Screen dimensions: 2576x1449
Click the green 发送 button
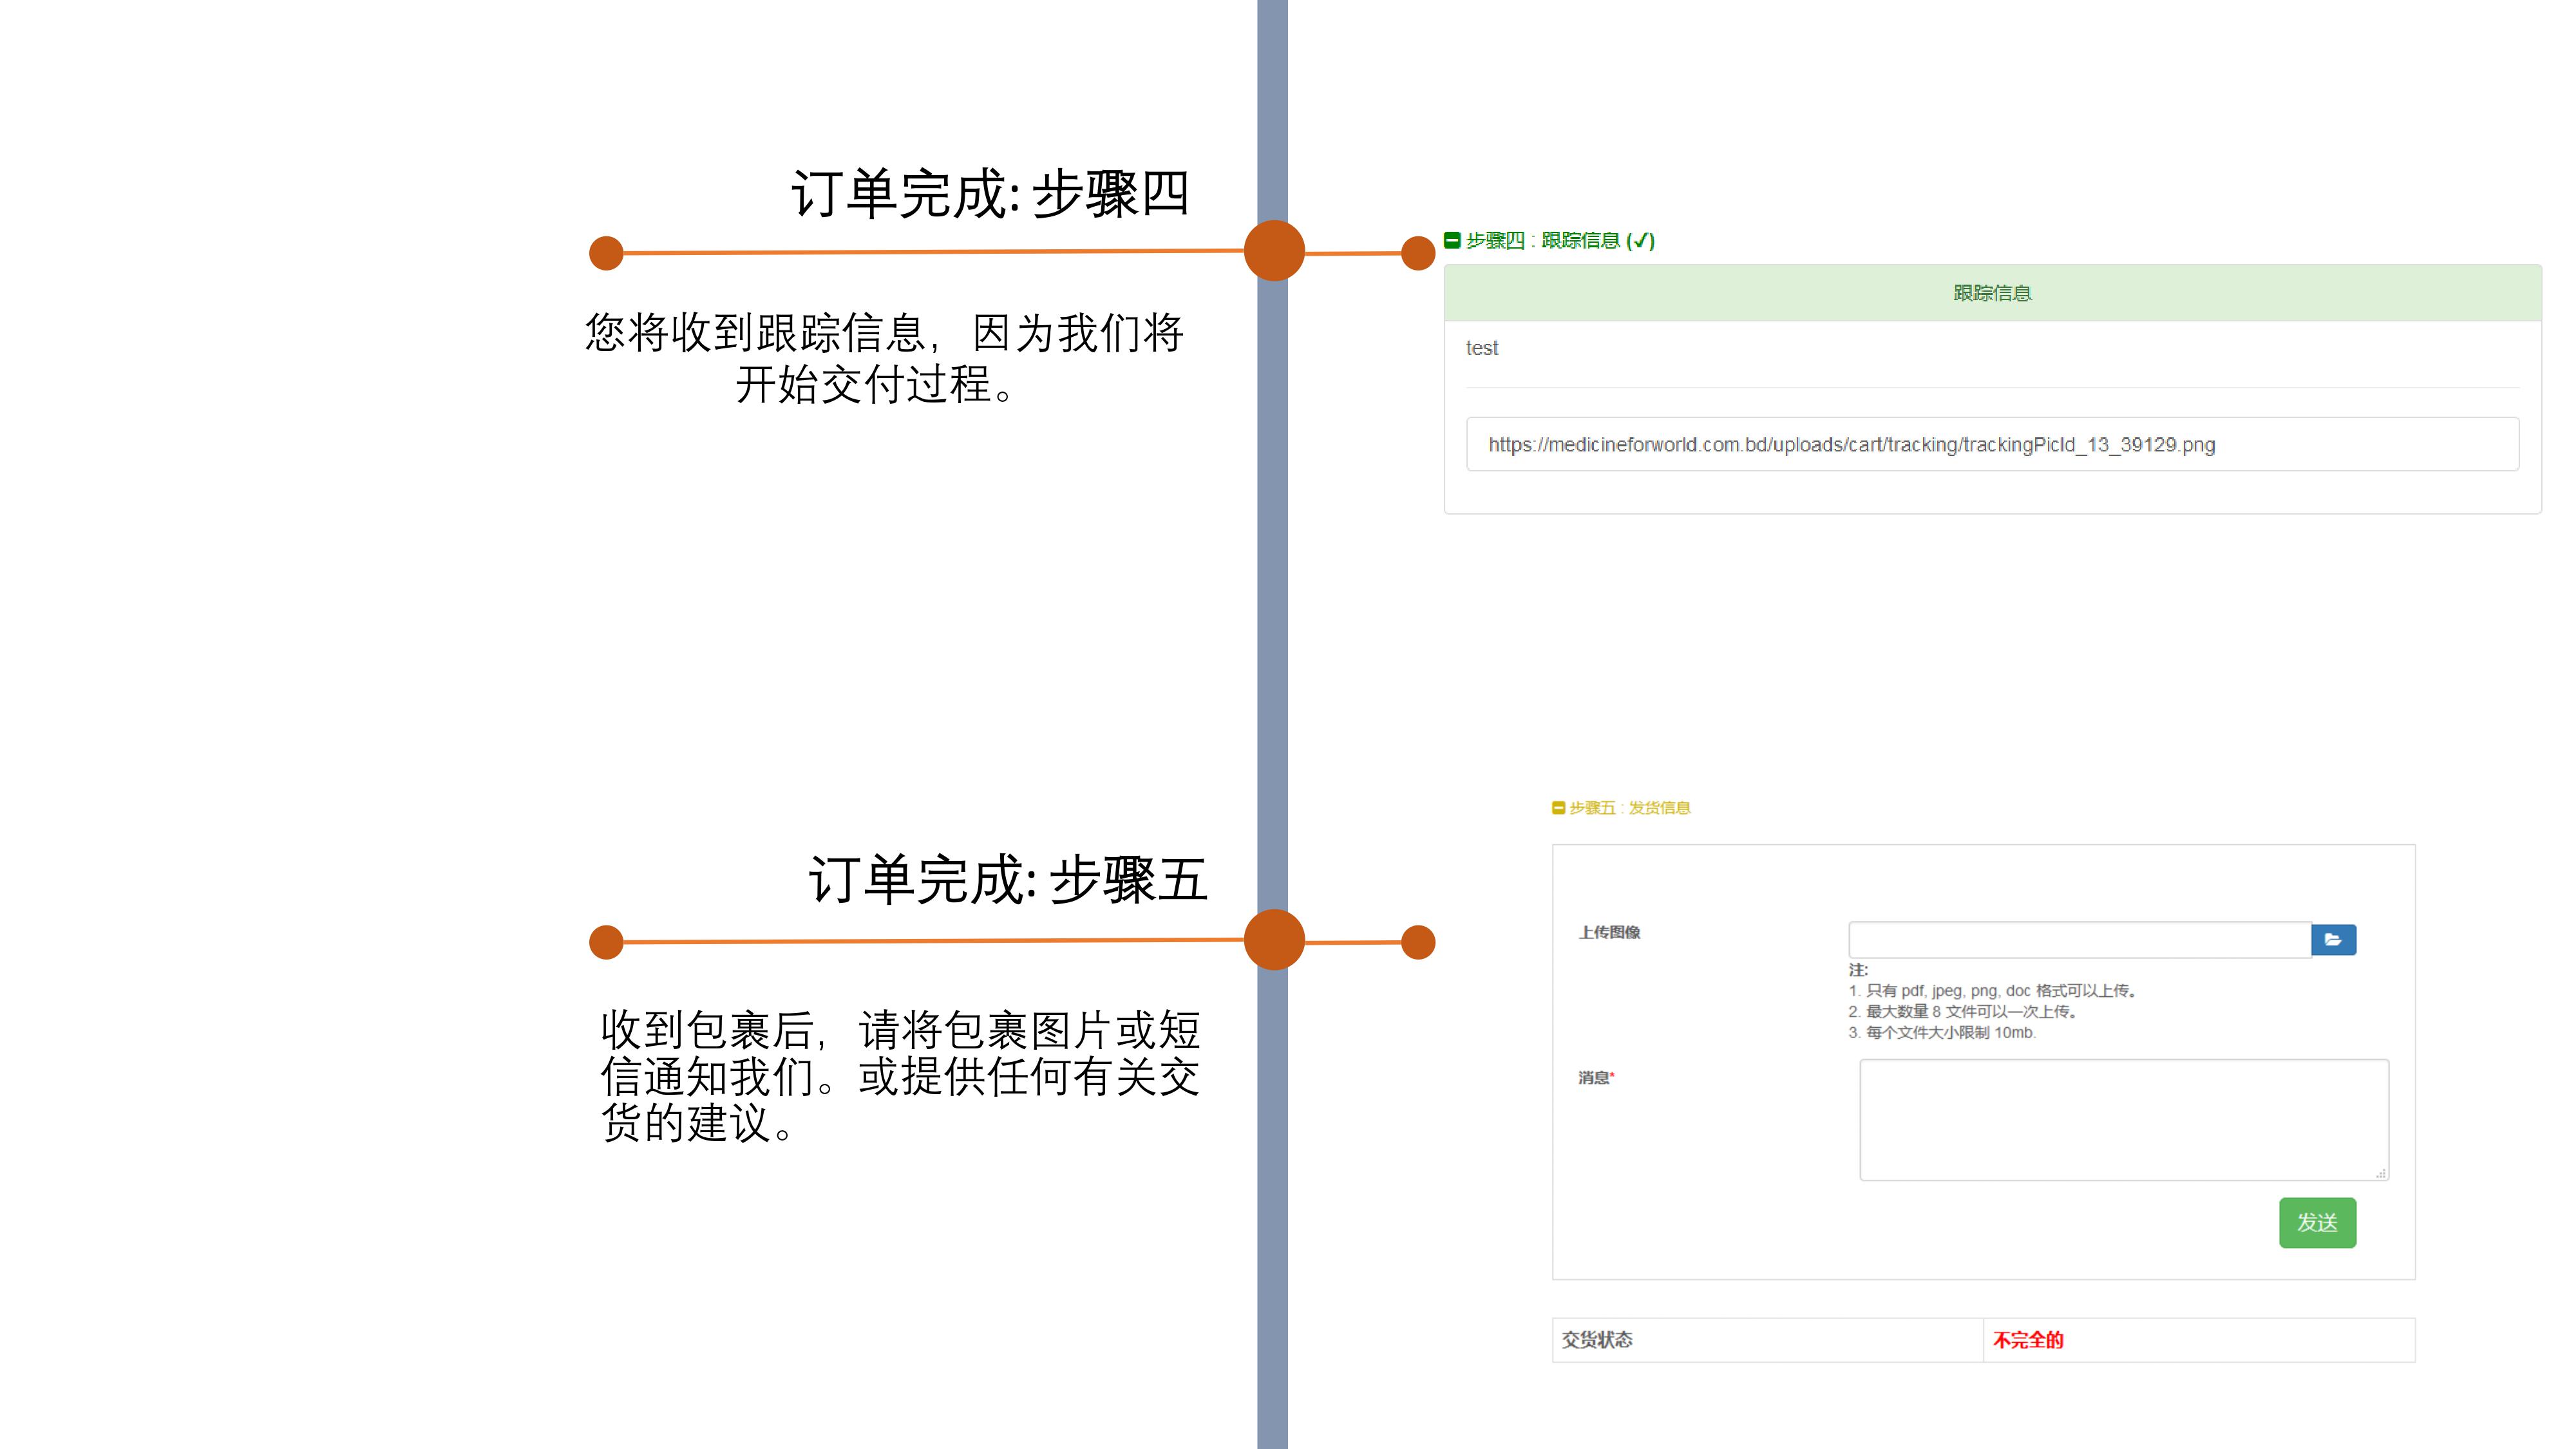pos(2317,1222)
